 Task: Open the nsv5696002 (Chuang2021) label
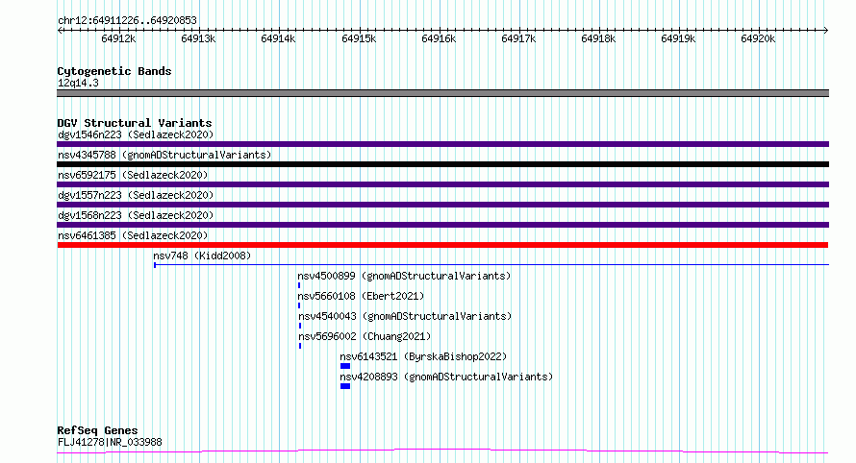365,336
